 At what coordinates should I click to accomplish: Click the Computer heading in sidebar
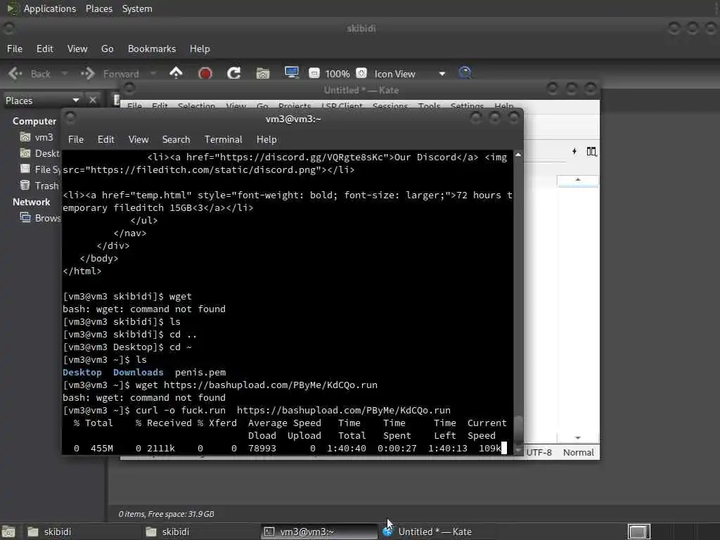(x=34, y=121)
